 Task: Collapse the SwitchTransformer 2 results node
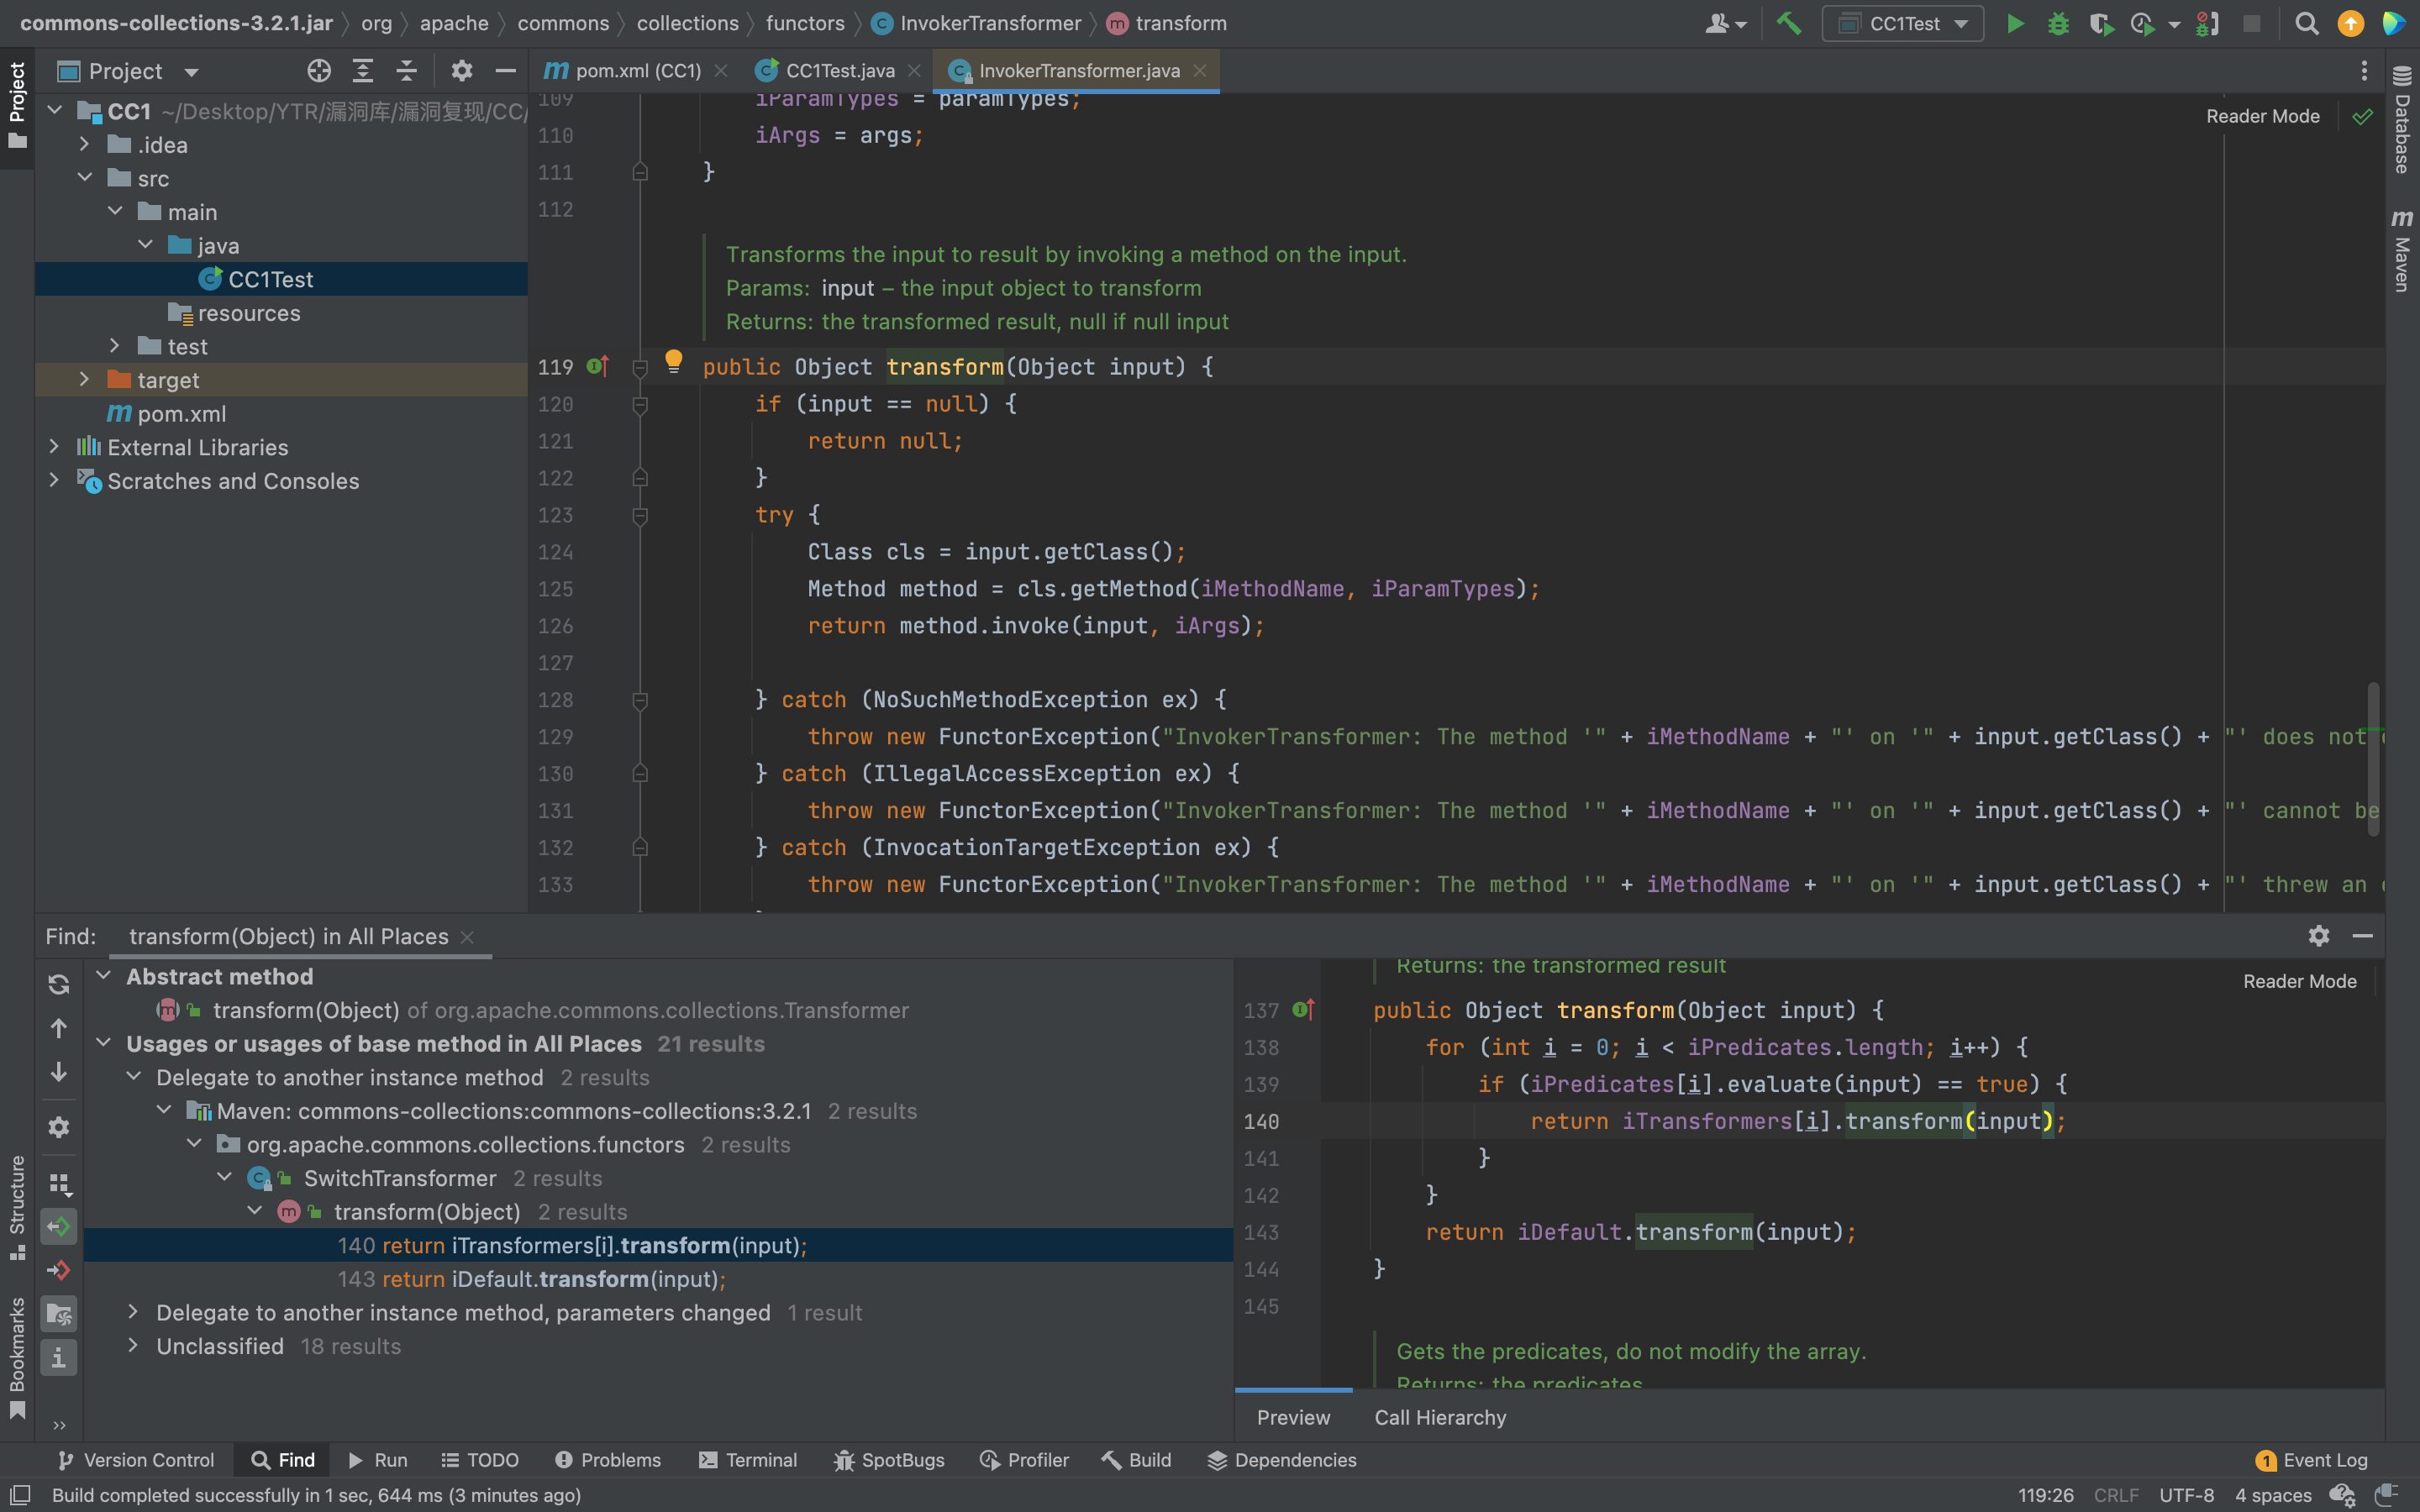[224, 1178]
